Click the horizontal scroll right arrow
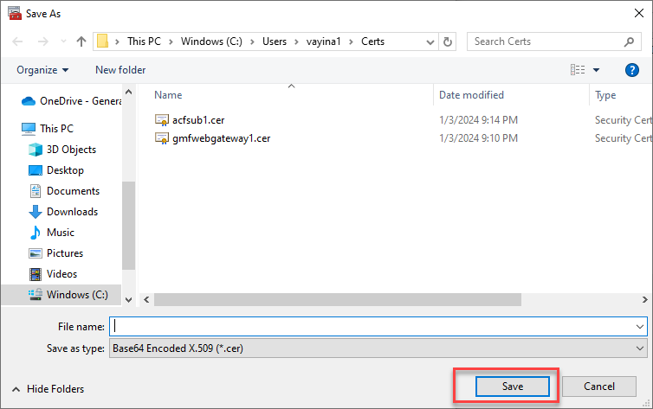 pos(644,300)
